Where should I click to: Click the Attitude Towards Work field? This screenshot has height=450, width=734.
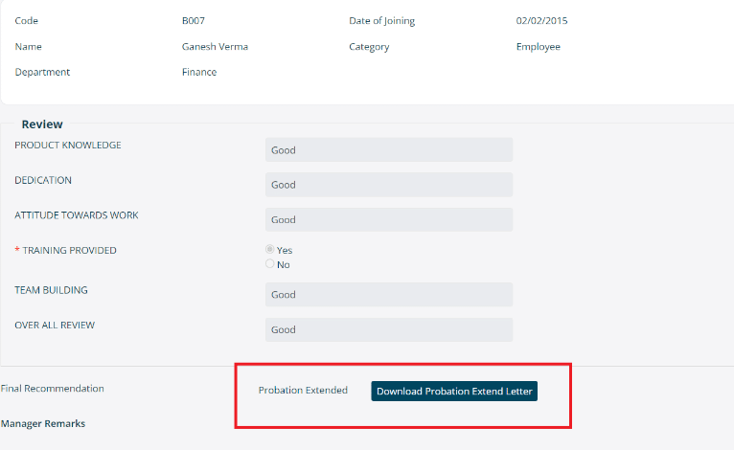point(389,219)
